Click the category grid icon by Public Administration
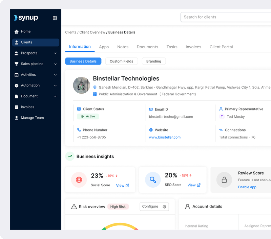Viewport: 271px width, 239px height. (x=95, y=94)
